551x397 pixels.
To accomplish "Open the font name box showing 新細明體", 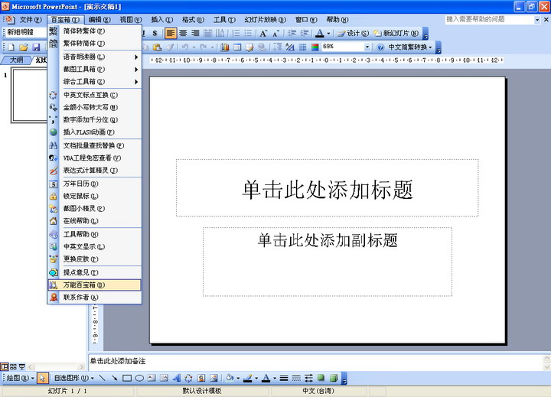I will pos(26,32).
